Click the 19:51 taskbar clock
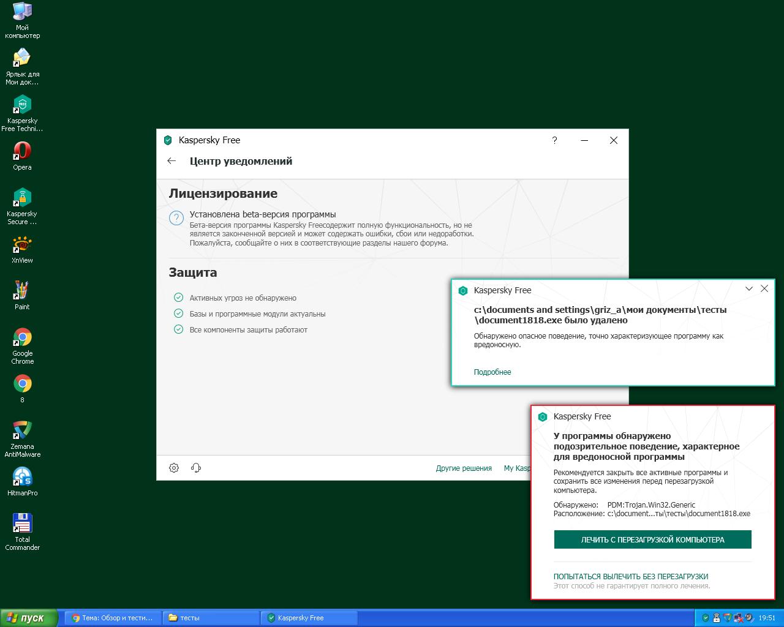The width and height of the screenshot is (784, 627). click(x=767, y=618)
